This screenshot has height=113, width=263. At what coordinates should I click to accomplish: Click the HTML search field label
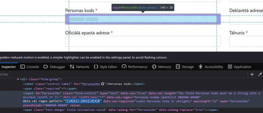(4, 75)
